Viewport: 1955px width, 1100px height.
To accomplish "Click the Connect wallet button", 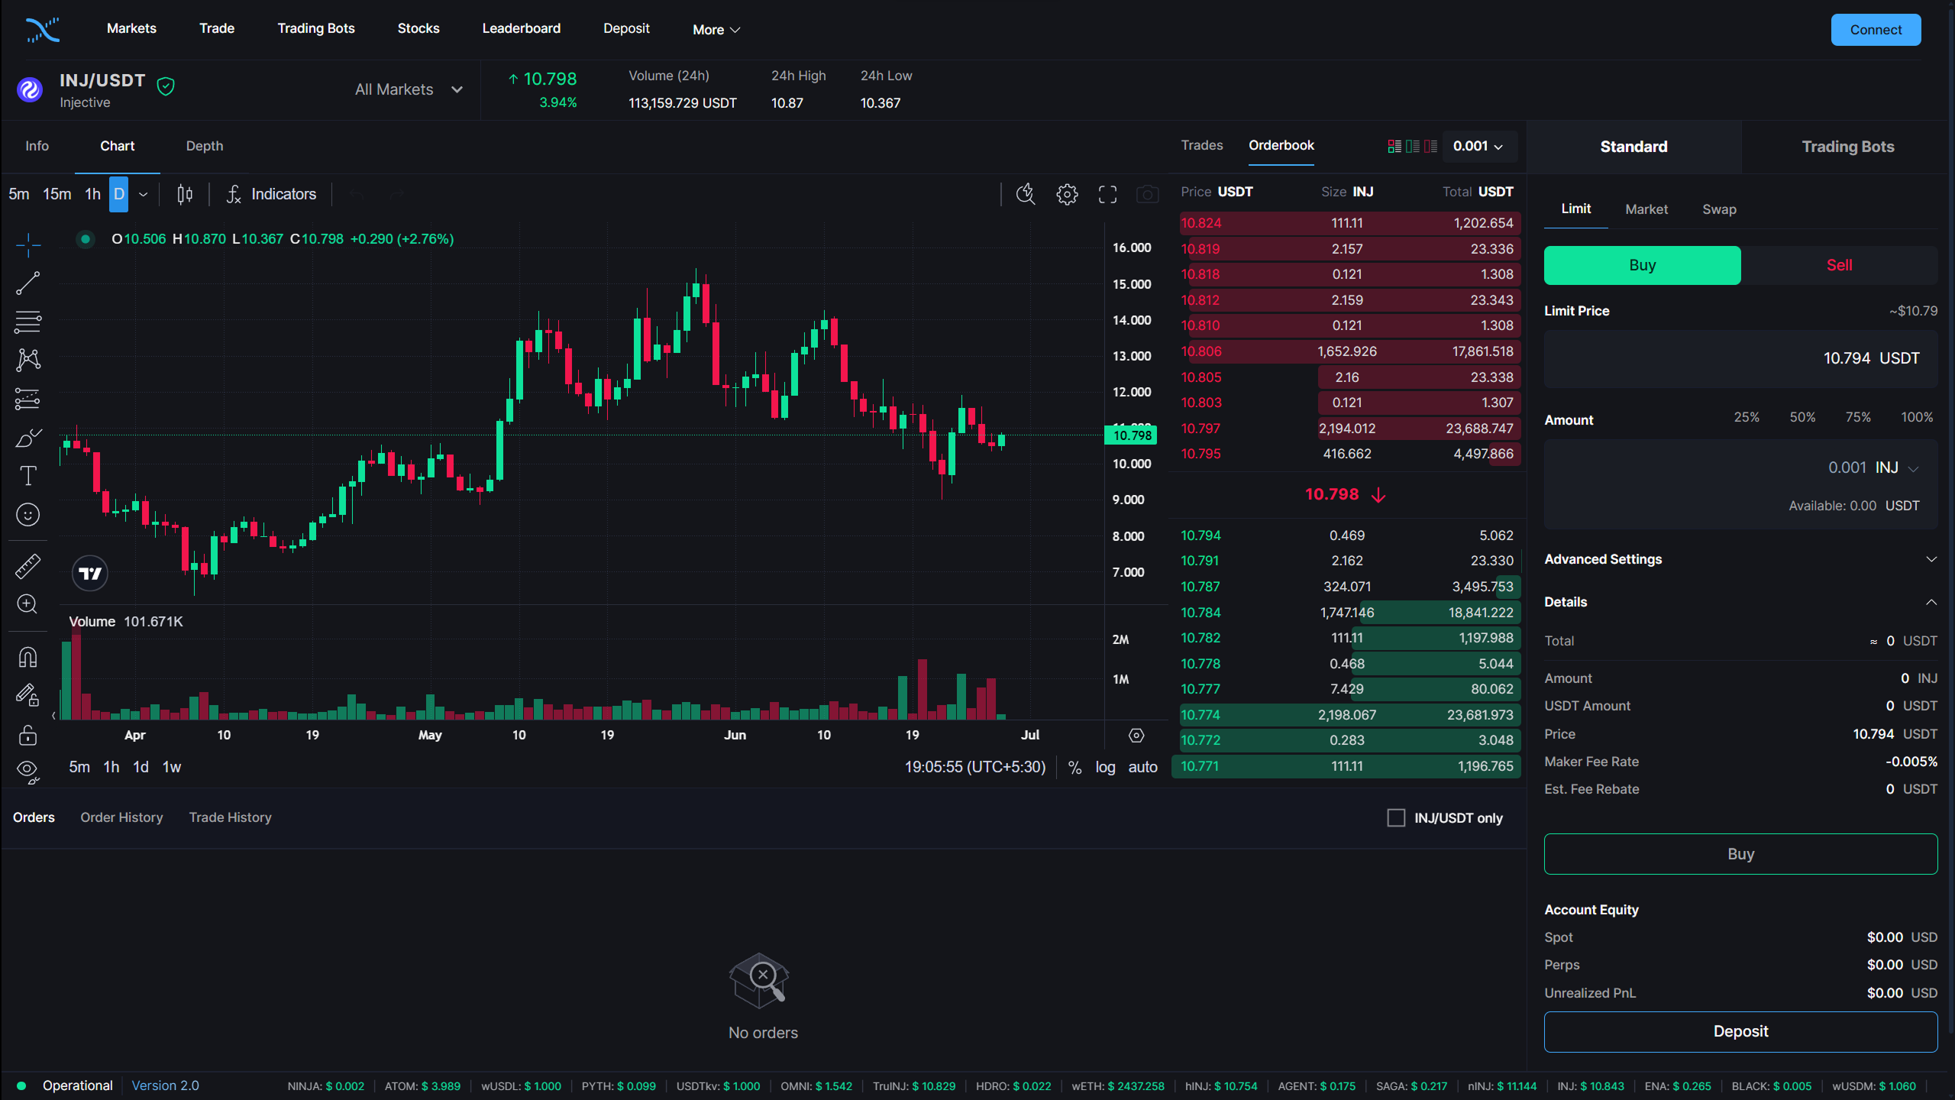I will [1875, 30].
